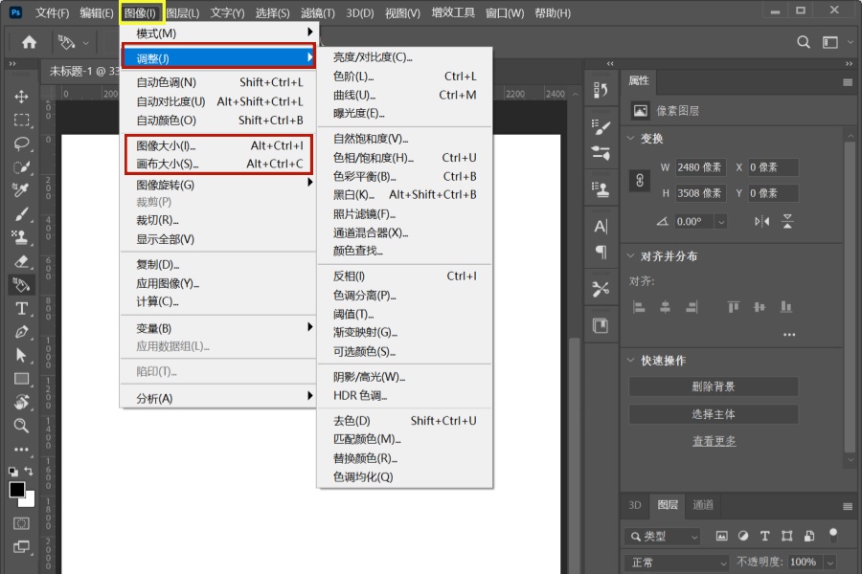Select the Path Selection tool
Image resolution: width=862 pixels, height=574 pixels.
21,355
